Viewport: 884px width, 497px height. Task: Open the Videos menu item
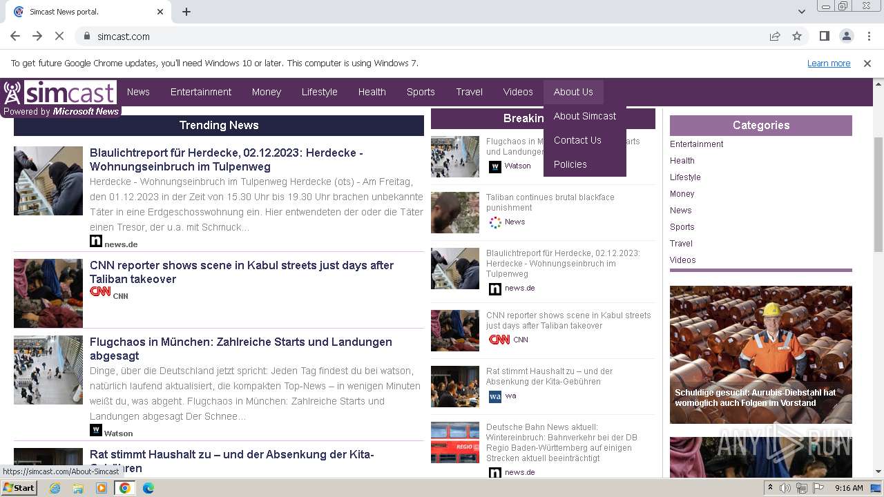(518, 92)
